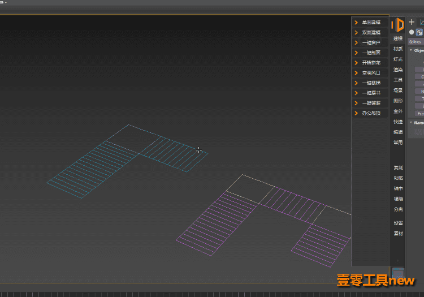Click the orange plugin logo icon
The image size is (424, 297).
click(x=397, y=25)
